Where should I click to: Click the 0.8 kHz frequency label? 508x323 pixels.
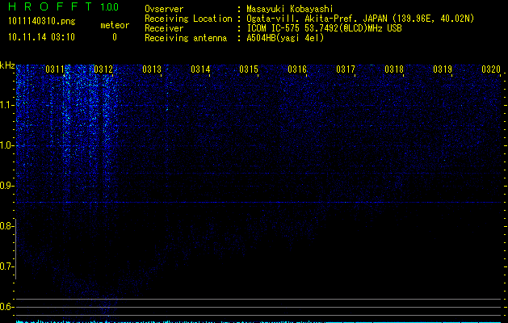pos(6,226)
